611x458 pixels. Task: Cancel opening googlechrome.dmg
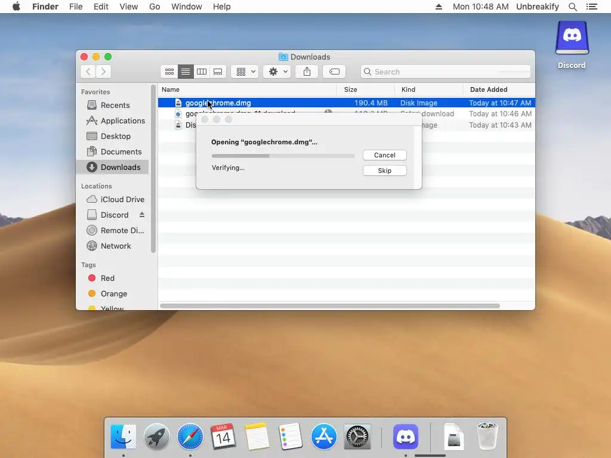point(385,155)
